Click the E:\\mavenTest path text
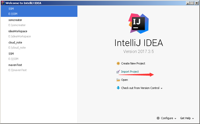The image size is (200, 124). [x=17, y=70]
